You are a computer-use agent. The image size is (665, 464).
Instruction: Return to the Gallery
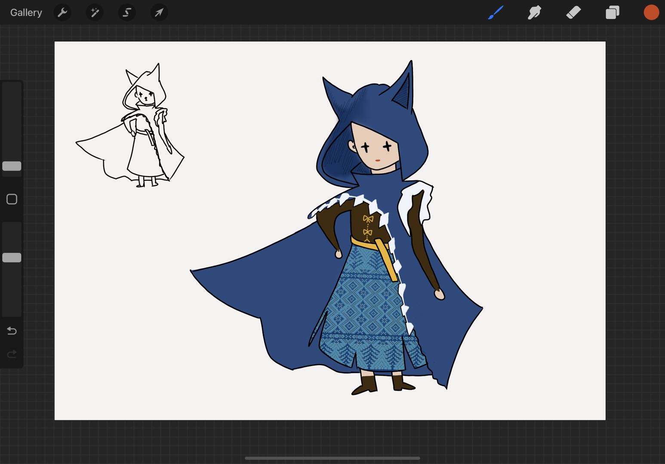click(26, 12)
